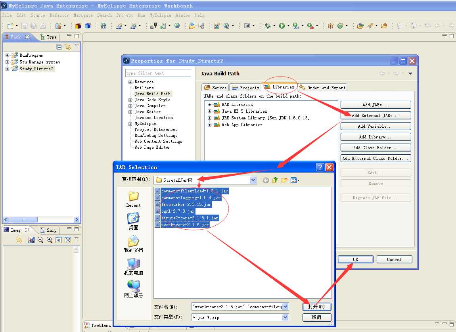The height and width of the screenshot is (332, 456).
Task: Open the 文件类型 file type dropdown
Action: pyautogui.click(x=285, y=317)
